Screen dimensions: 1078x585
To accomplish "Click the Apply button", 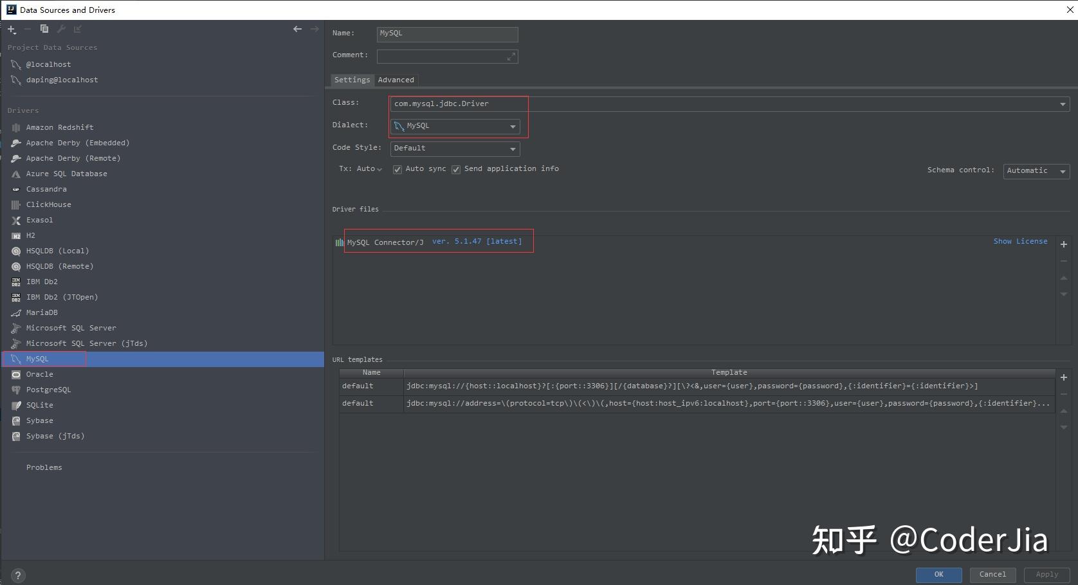I will tap(1046, 575).
